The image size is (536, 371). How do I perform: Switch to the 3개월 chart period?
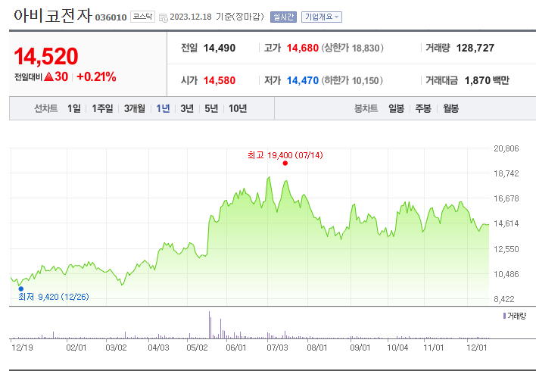[x=134, y=109]
